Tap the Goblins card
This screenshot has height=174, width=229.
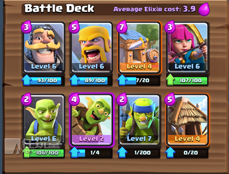[44, 120]
